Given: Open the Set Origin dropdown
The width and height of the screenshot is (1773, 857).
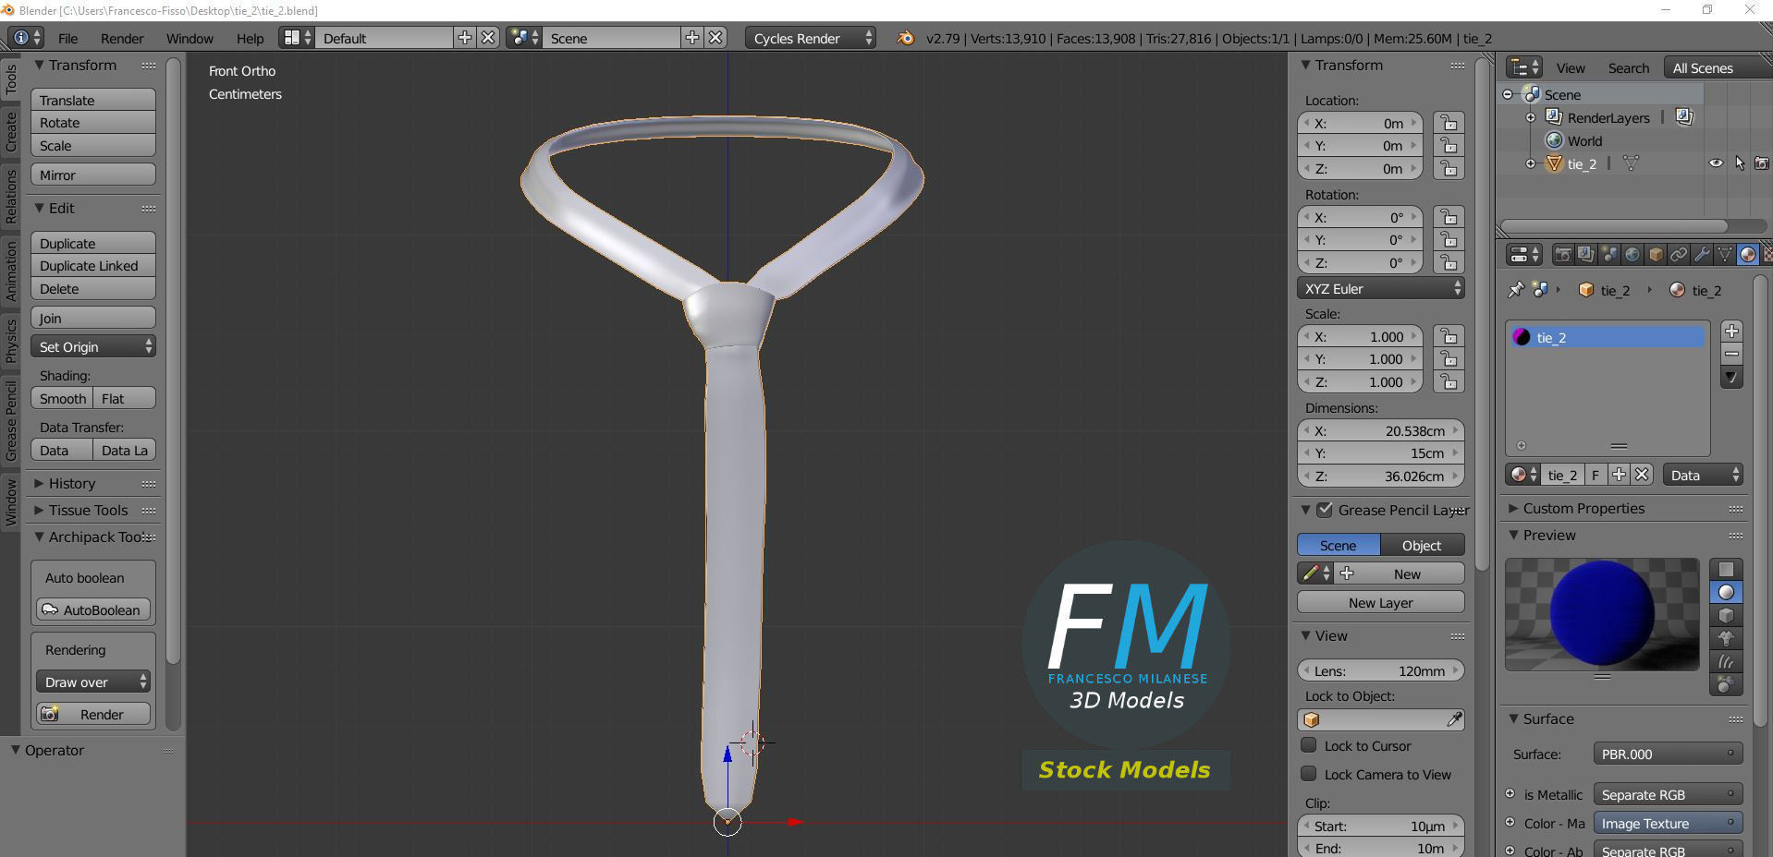Looking at the screenshot, I should [93, 347].
